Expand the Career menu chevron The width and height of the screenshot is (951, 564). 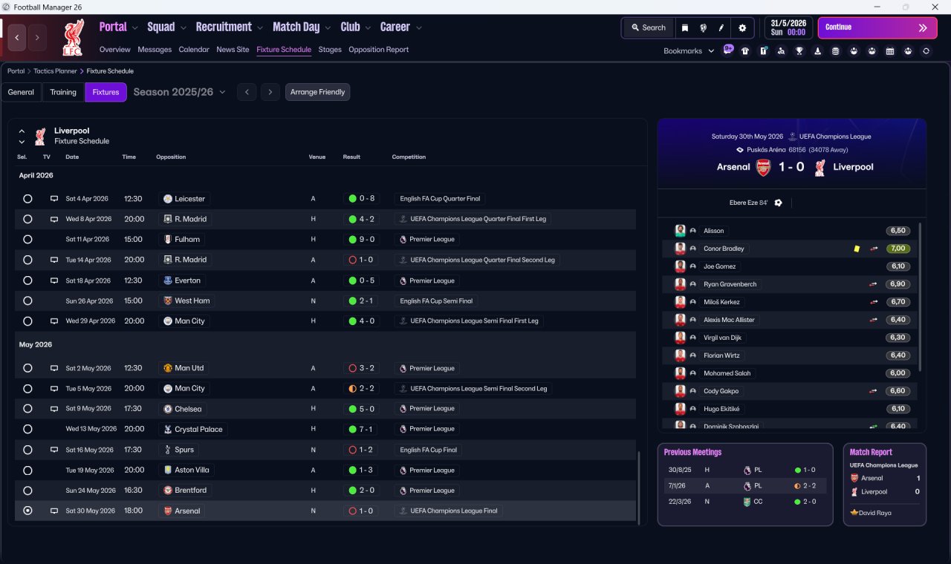click(x=418, y=28)
